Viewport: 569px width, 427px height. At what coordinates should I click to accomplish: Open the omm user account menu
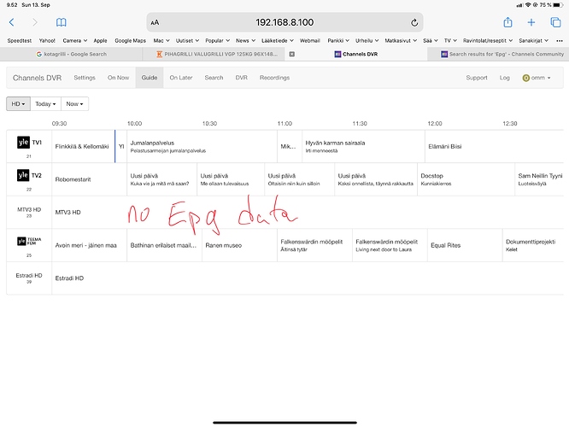tap(537, 78)
